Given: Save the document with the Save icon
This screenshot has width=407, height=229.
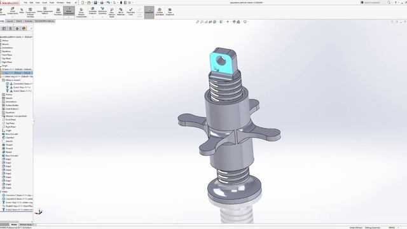Looking at the screenshot, I should (x=95, y=3).
